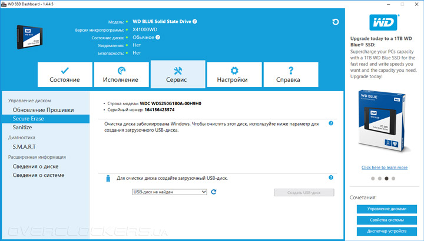Open Sanitize in sidebar
Screen dimensions: 424x241
coord(22,128)
